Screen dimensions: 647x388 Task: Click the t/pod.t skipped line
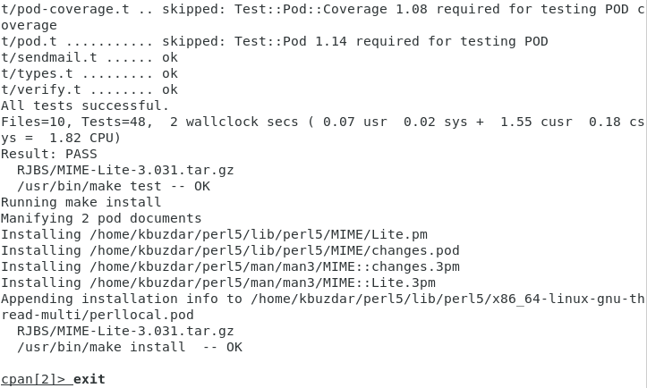pos(274,41)
